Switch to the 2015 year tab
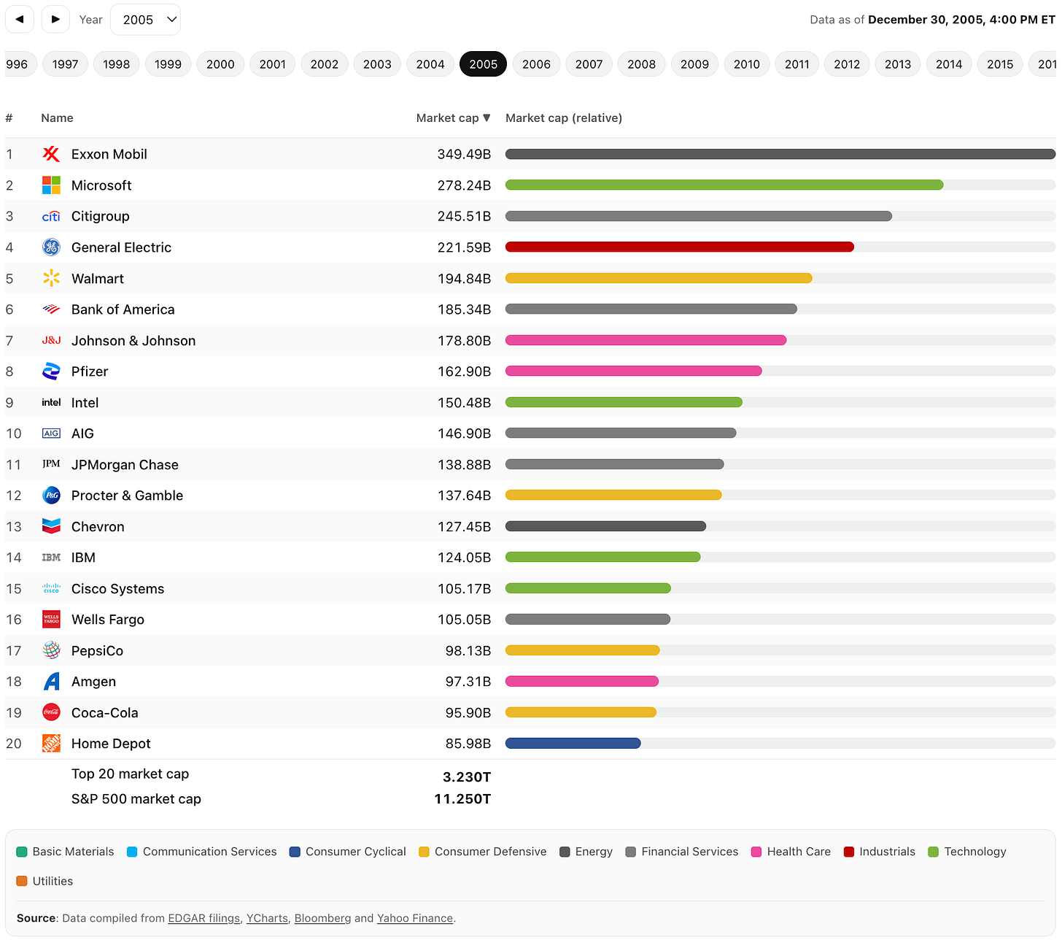The height and width of the screenshot is (940, 1062). point(1000,64)
